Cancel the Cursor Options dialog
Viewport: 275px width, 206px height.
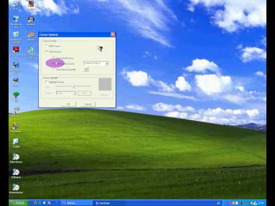click(x=88, y=104)
